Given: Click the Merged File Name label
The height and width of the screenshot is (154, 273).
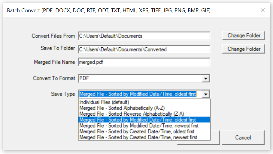Looking at the screenshot, I should 54,62.
